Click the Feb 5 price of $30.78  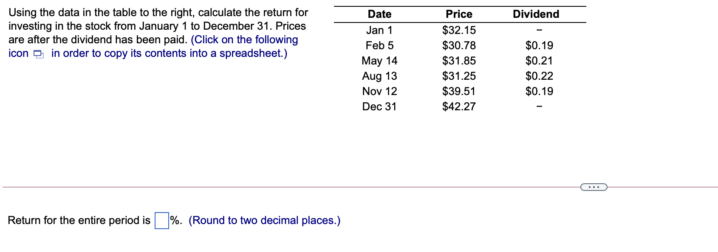pos(459,45)
